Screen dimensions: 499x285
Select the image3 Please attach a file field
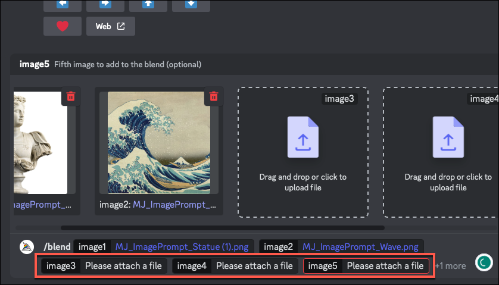pos(104,265)
